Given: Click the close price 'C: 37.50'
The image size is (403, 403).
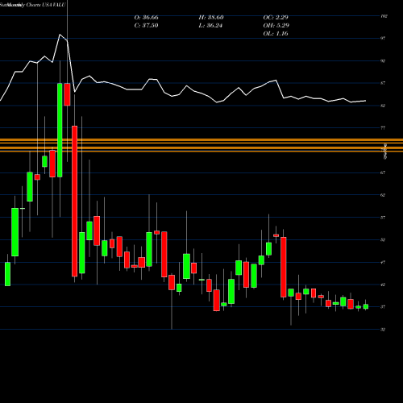Looking at the screenshot, I should (146, 26).
